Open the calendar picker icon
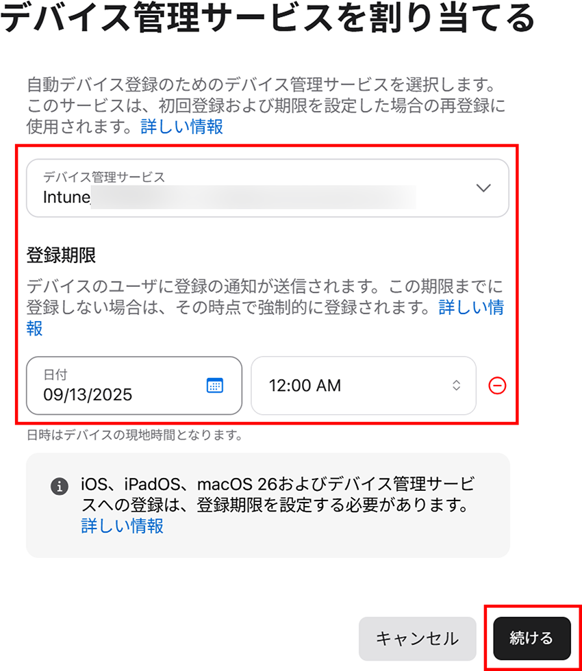Viewport: 582px width, 671px height. click(x=215, y=385)
